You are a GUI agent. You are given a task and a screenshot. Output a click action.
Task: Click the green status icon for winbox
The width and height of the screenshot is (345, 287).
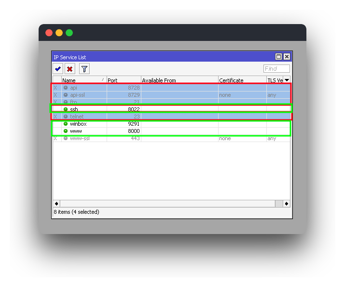66,124
